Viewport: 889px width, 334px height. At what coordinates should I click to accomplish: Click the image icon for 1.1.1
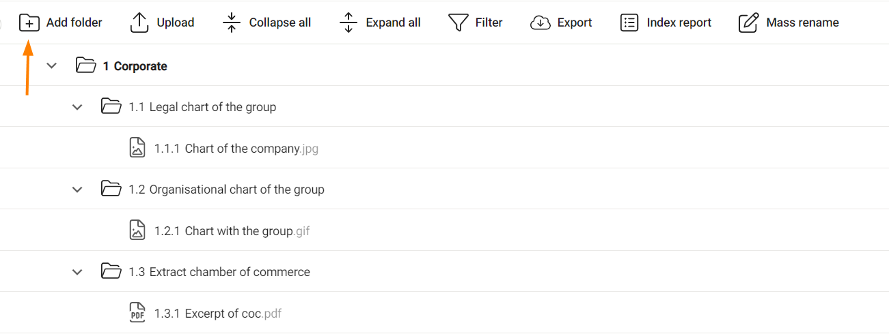pos(137,148)
